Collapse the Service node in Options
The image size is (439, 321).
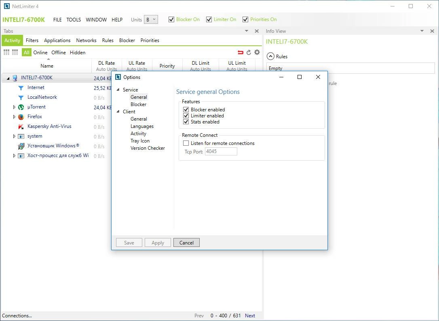coord(118,90)
